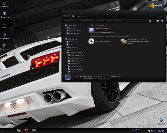Click the local disk C: usage bar

[x=107, y=30]
